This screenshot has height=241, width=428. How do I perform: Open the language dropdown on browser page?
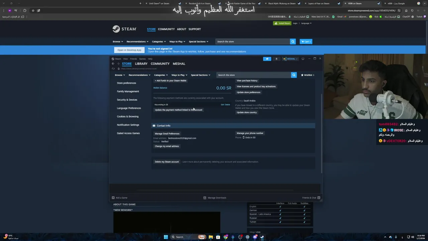(x=306, y=23)
